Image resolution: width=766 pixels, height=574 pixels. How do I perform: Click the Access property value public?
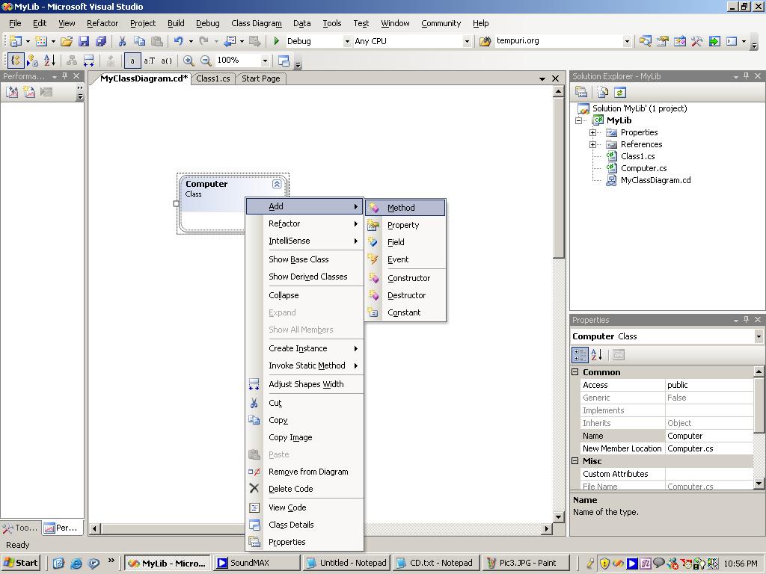(709, 385)
